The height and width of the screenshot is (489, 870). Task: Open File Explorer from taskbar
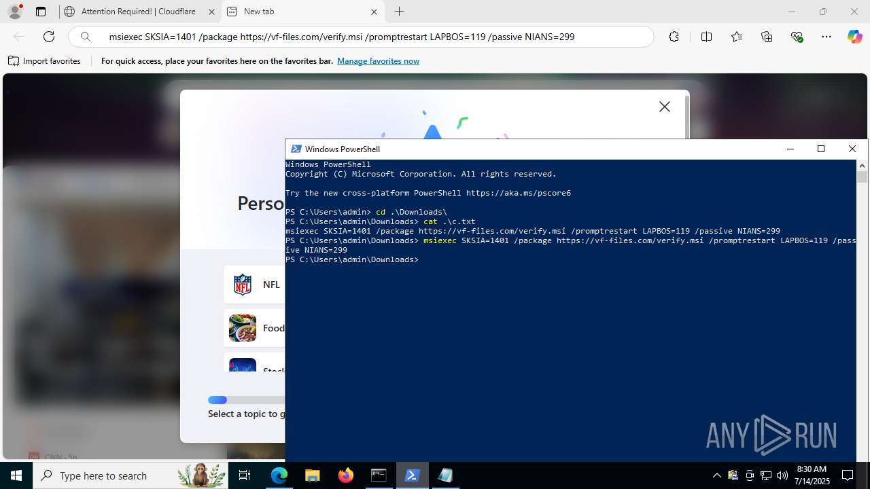click(x=312, y=475)
